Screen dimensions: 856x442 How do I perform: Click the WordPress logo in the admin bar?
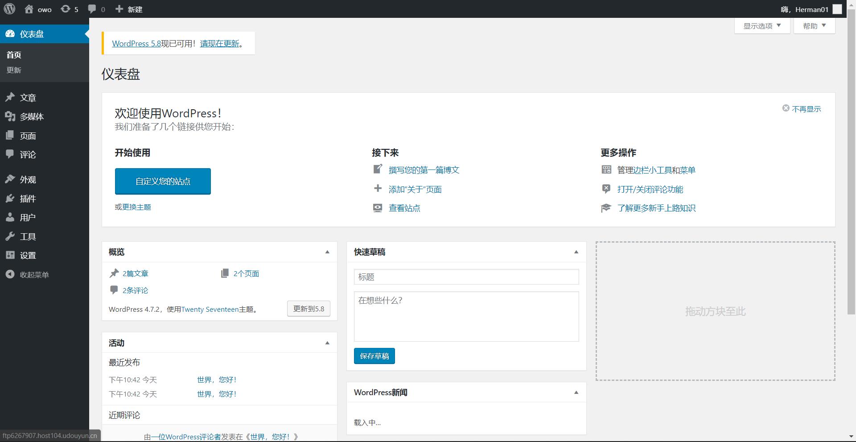coord(9,9)
